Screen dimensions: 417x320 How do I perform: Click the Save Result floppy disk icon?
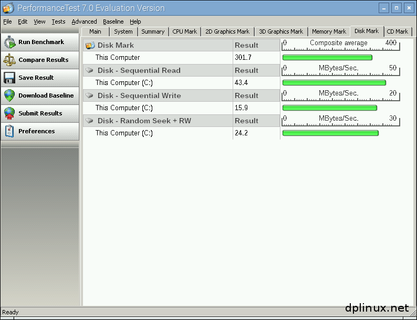coord(9,78)
